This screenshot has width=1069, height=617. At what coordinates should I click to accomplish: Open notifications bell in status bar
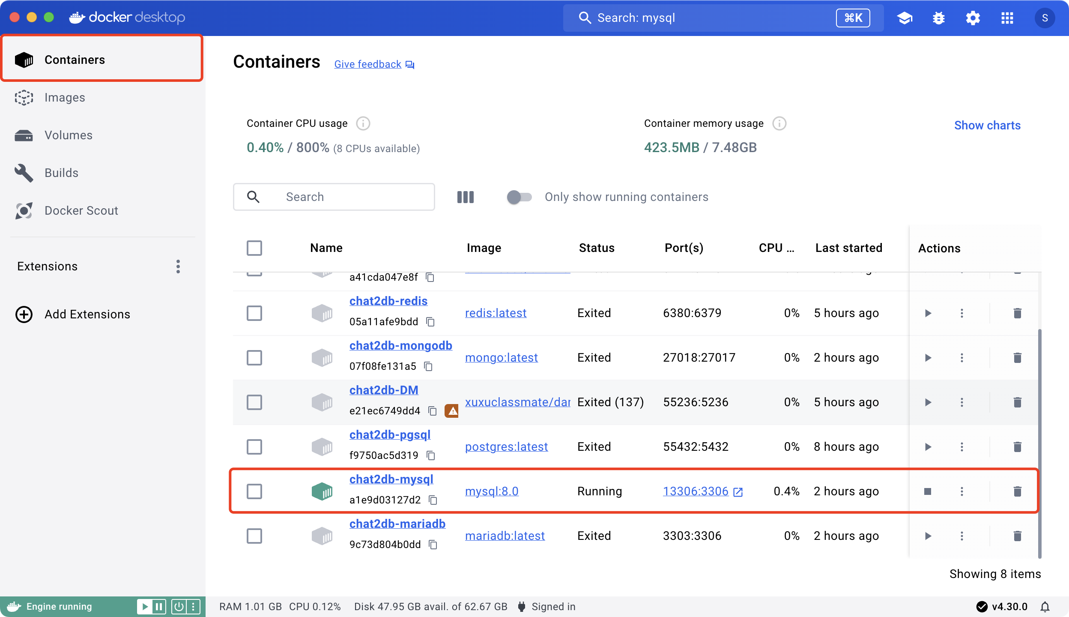tap(1045, 607)
